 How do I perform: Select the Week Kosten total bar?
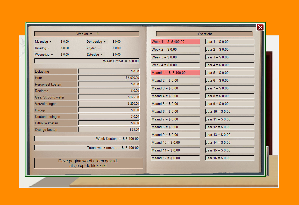[x=87, y=139]
